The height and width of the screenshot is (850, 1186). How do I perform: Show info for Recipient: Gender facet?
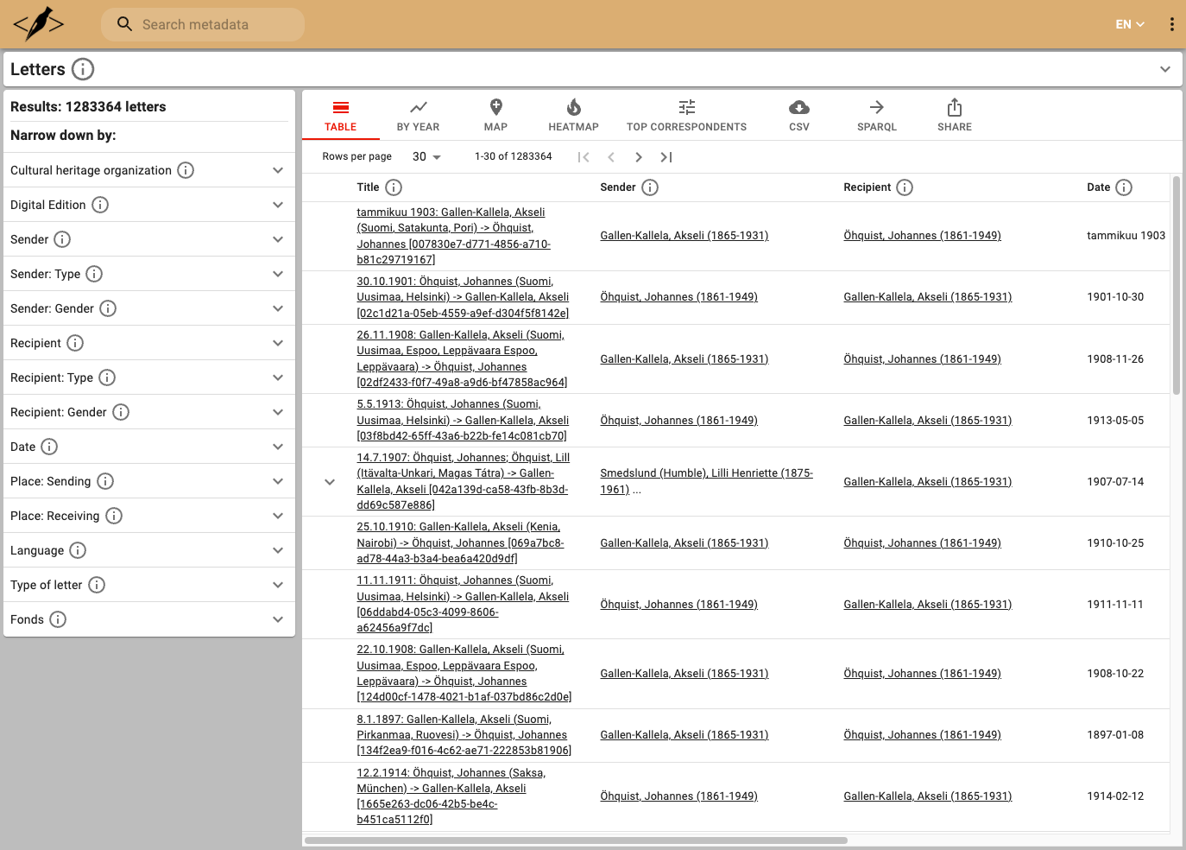121,412
